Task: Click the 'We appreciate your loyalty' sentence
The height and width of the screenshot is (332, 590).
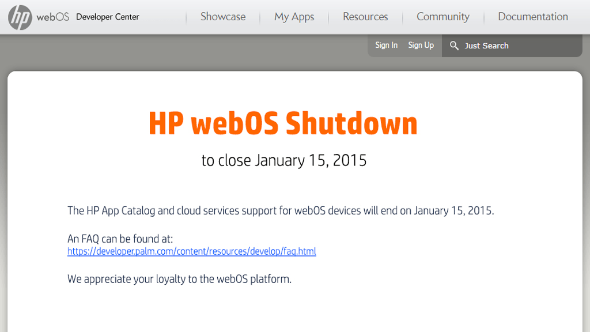Action: pyautogui.click(x=180, y=279)
